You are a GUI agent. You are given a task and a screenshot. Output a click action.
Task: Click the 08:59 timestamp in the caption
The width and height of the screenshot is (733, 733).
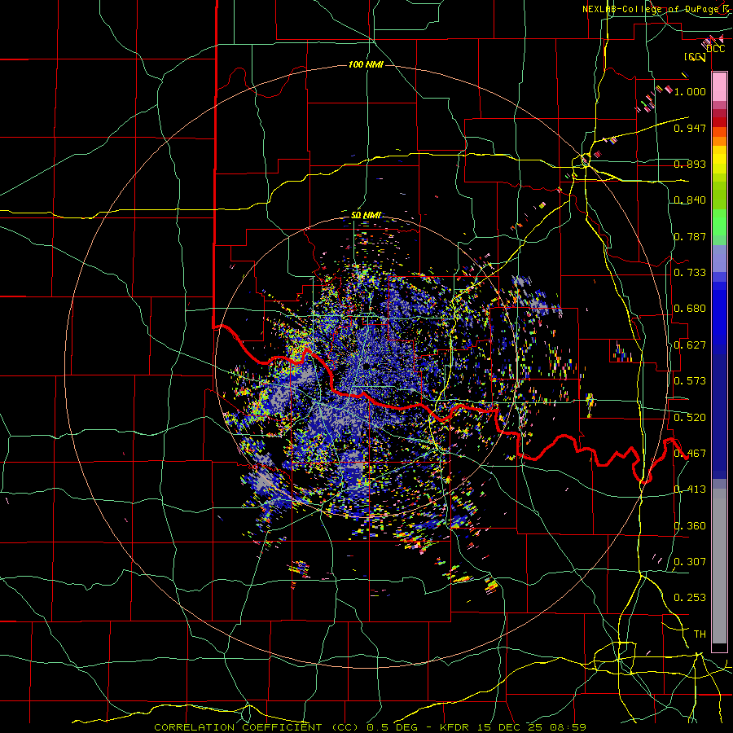click(x=568, y=727)
